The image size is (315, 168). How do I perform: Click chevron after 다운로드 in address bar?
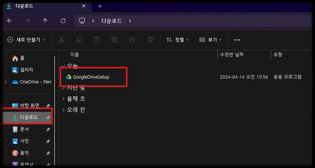tap(130, 21)
